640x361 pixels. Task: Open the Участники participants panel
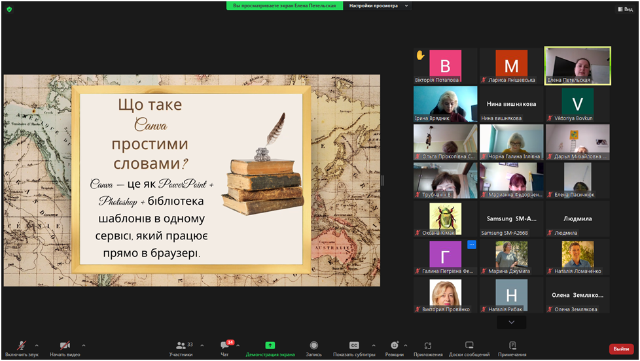[181, 348]
